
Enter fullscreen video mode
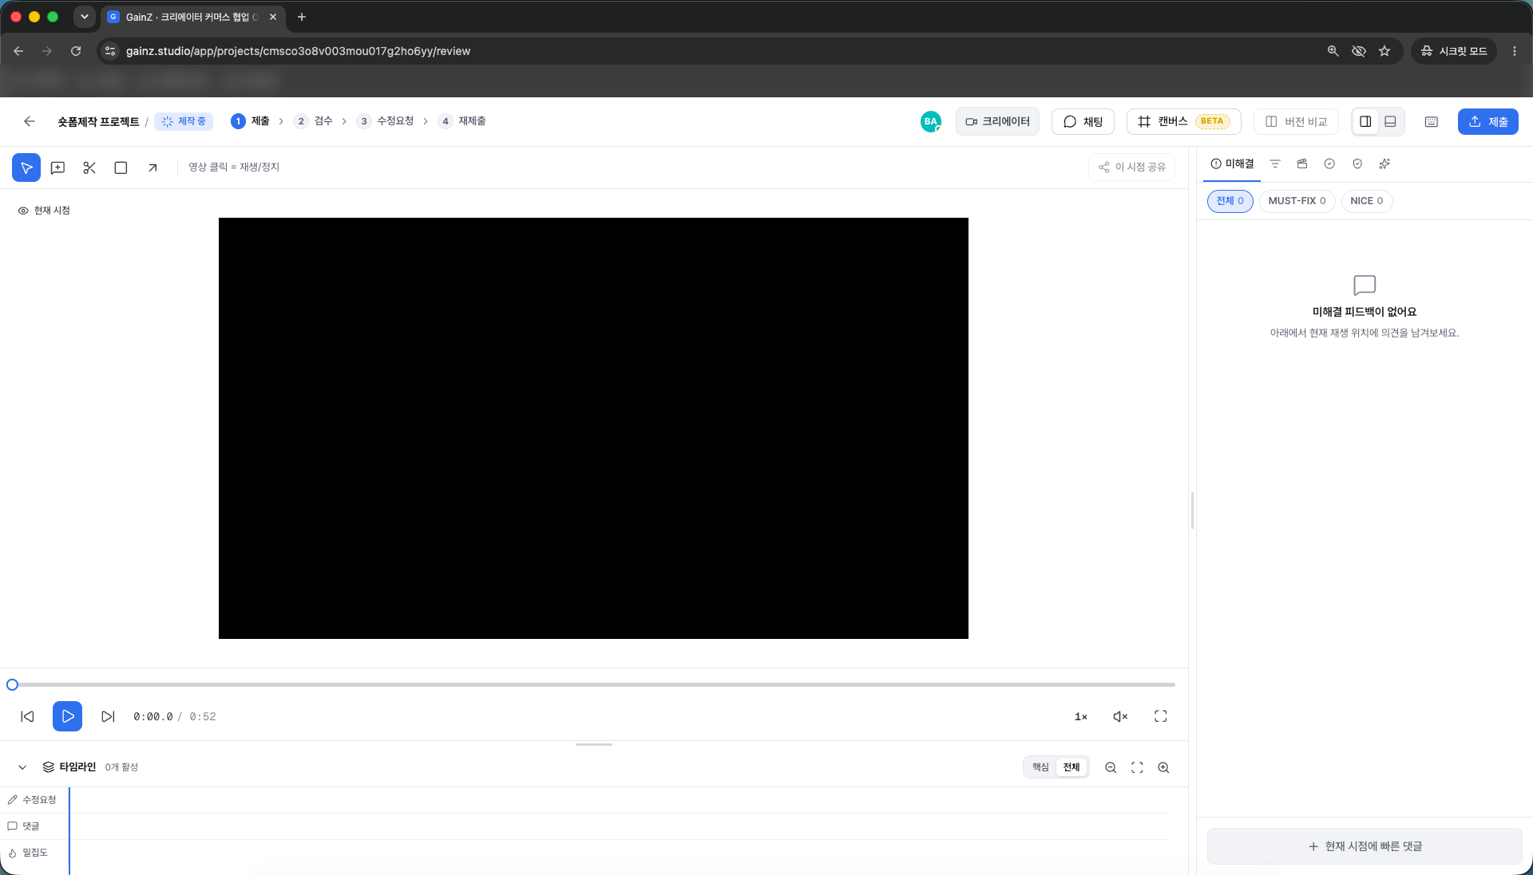point(1161,716)
